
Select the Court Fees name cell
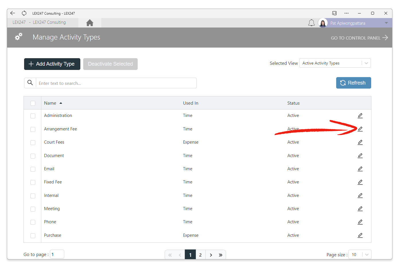(54, 142)
